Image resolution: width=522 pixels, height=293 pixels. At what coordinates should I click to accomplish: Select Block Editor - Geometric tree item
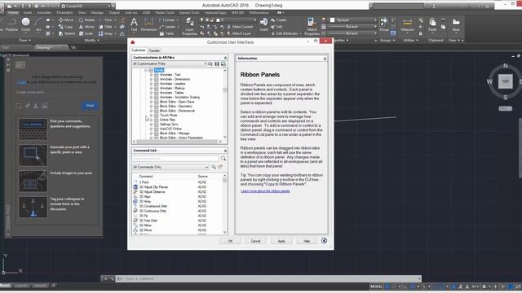(176, 107)
